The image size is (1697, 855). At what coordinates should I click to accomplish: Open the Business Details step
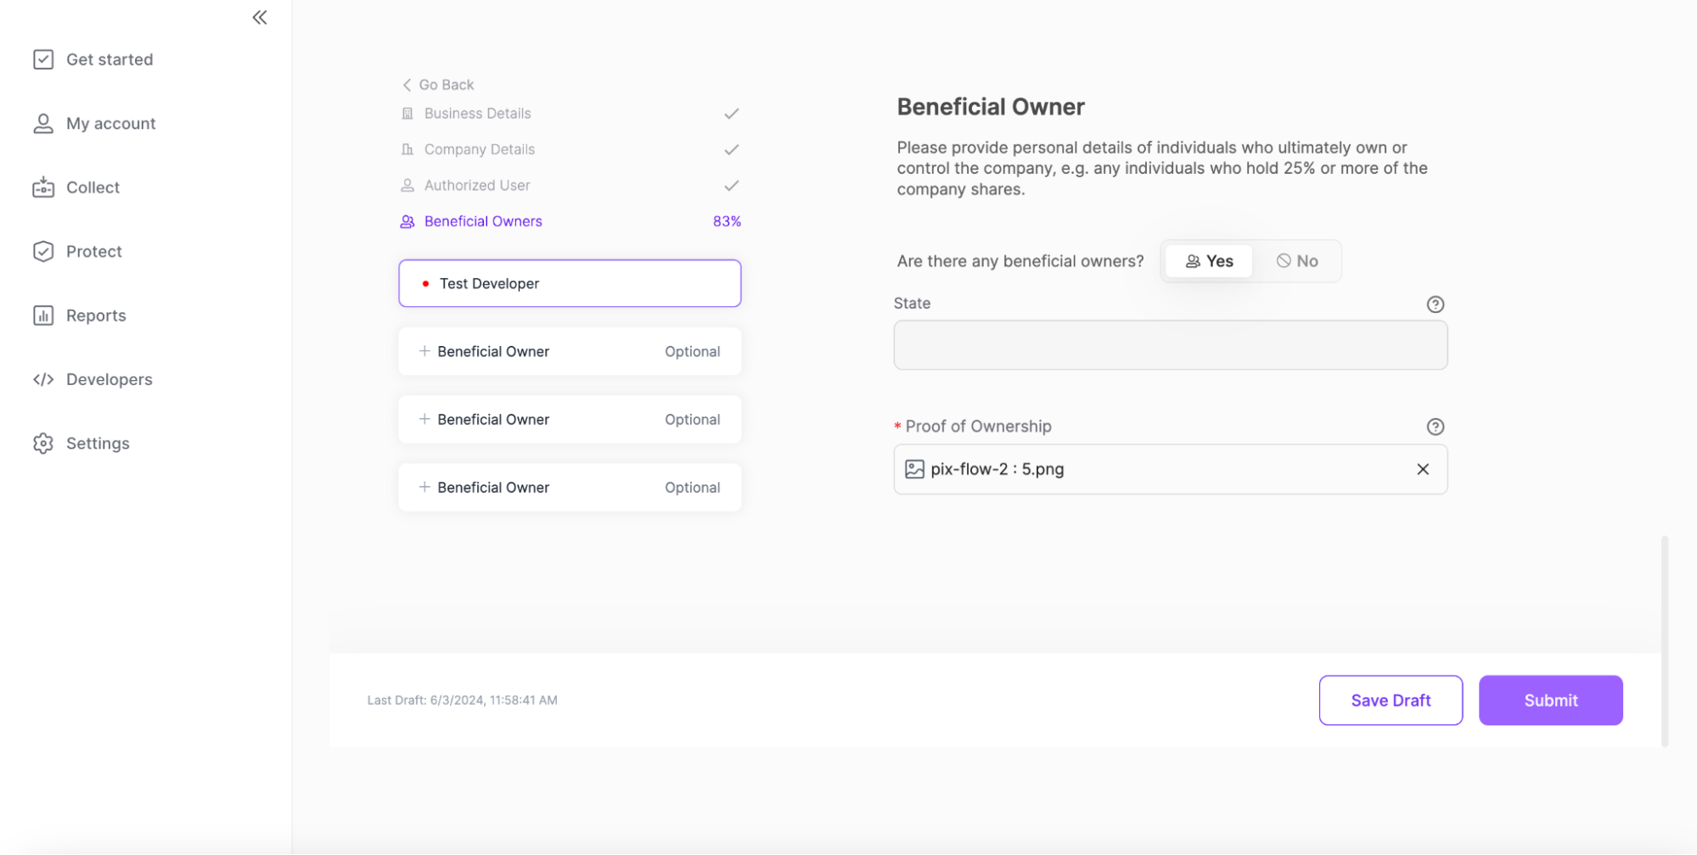coord(477,114)
